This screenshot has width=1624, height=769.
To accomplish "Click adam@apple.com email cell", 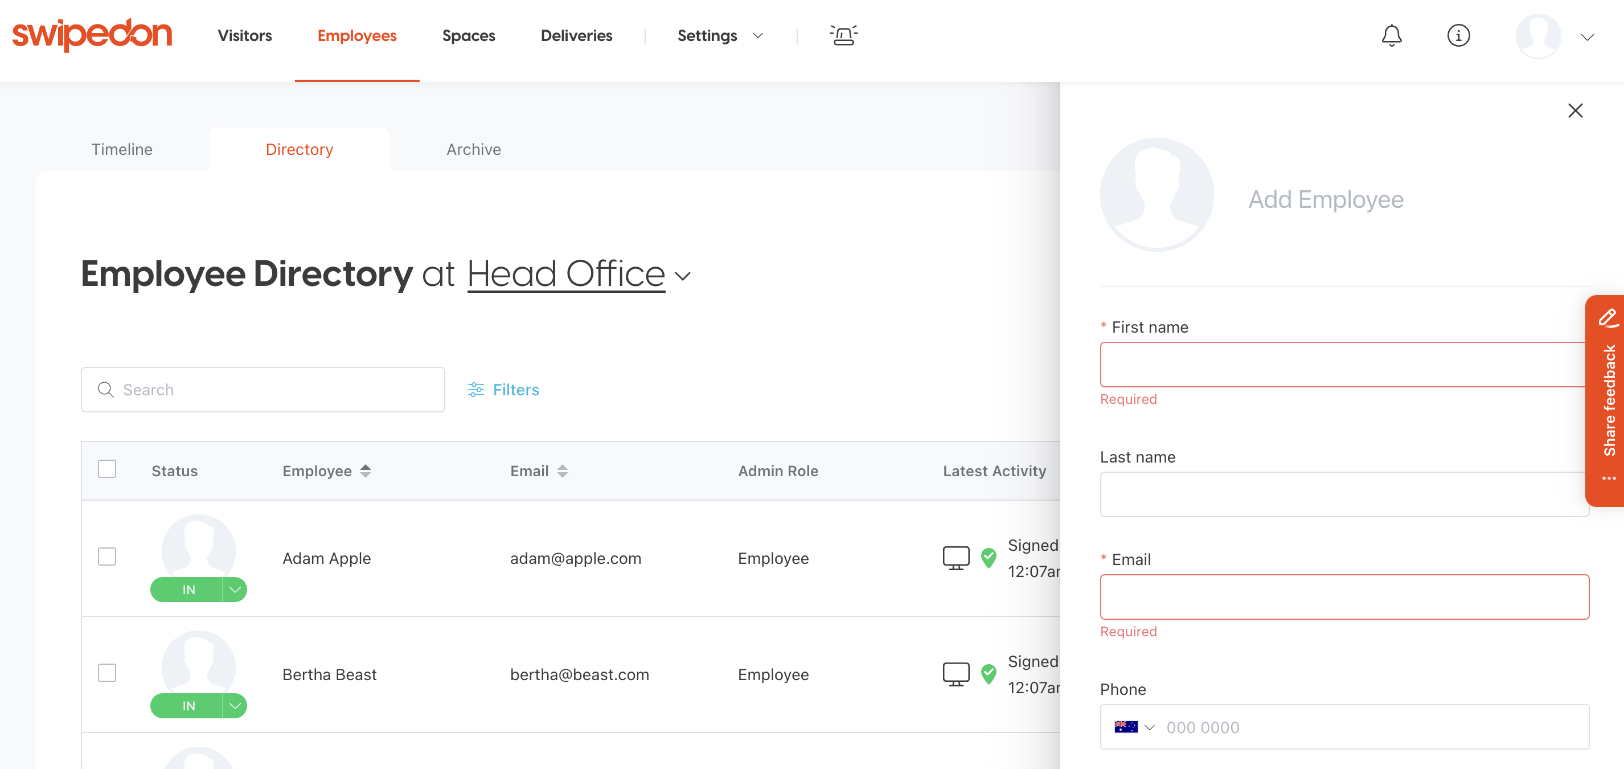I will coord(576,558).
